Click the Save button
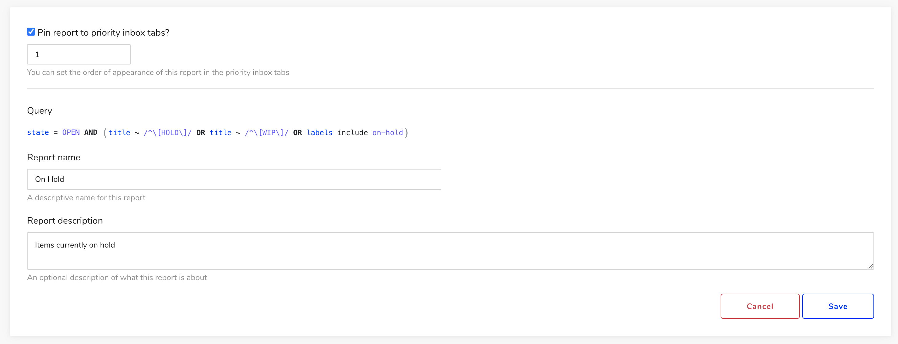The height and width of the screenshot is (344, 898). tap(838, 306)
